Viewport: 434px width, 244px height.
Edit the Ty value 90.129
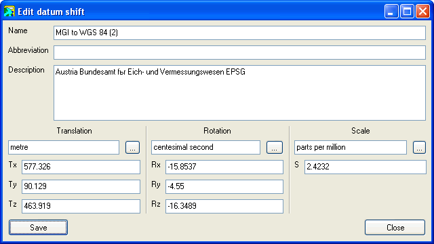point(81,186)
